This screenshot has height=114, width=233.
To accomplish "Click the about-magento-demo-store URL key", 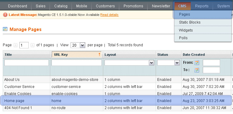I will pos(75,80).
